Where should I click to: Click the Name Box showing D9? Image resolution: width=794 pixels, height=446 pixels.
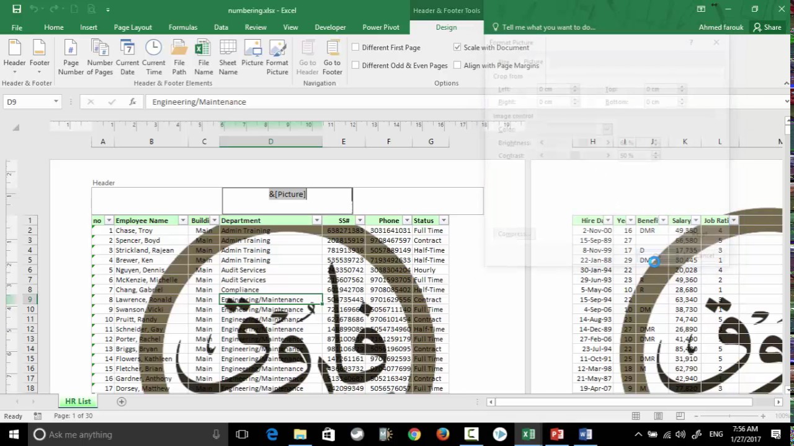pos(28,102)
